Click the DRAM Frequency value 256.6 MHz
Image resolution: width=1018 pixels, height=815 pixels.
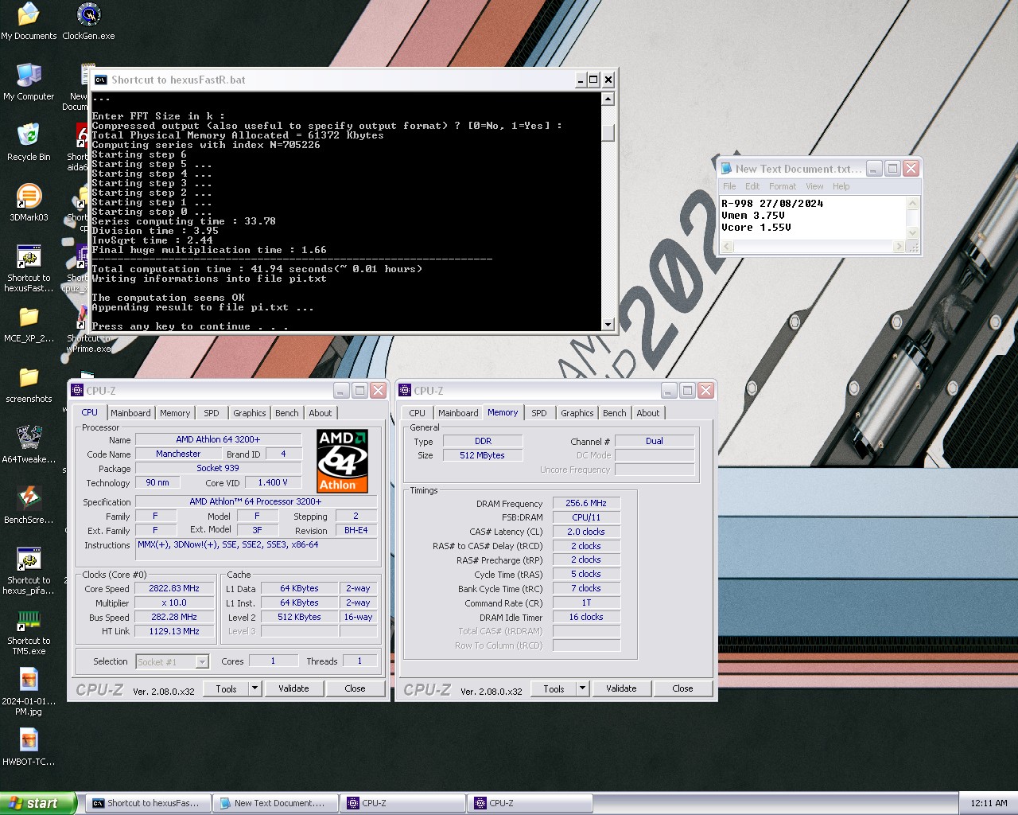click(x=586, y=503)
